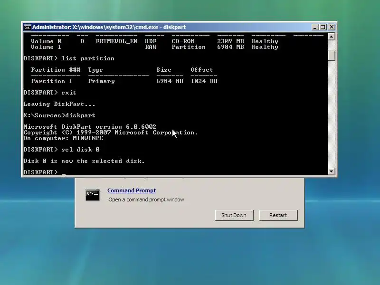
Task: Click the 'Primary' partition type value
Action: (x=101, y=81)
